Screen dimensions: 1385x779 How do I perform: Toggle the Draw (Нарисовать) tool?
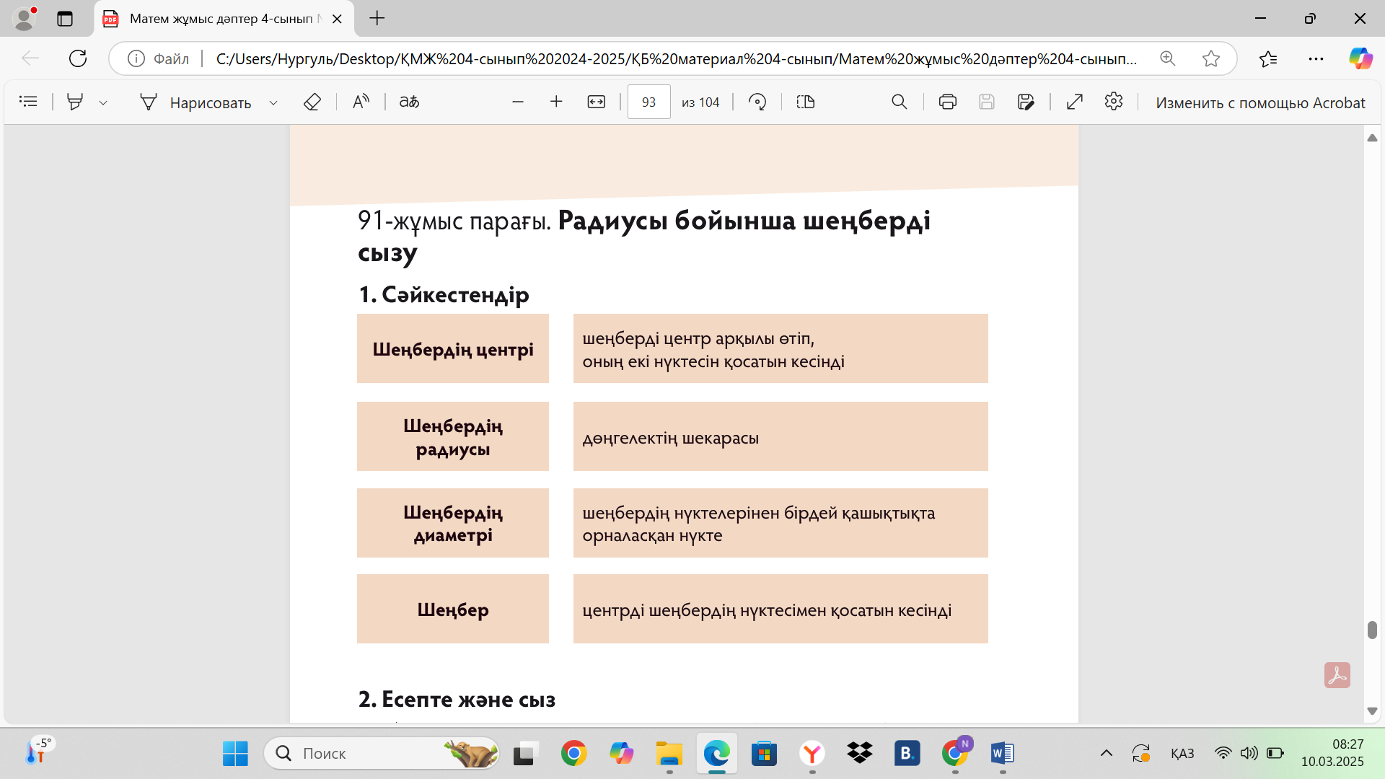(x=195, y=102)
